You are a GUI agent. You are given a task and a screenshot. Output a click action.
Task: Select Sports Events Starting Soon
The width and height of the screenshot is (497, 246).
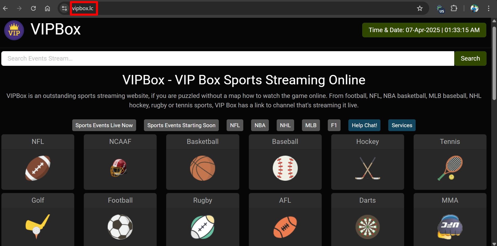[x=181, y=125]
